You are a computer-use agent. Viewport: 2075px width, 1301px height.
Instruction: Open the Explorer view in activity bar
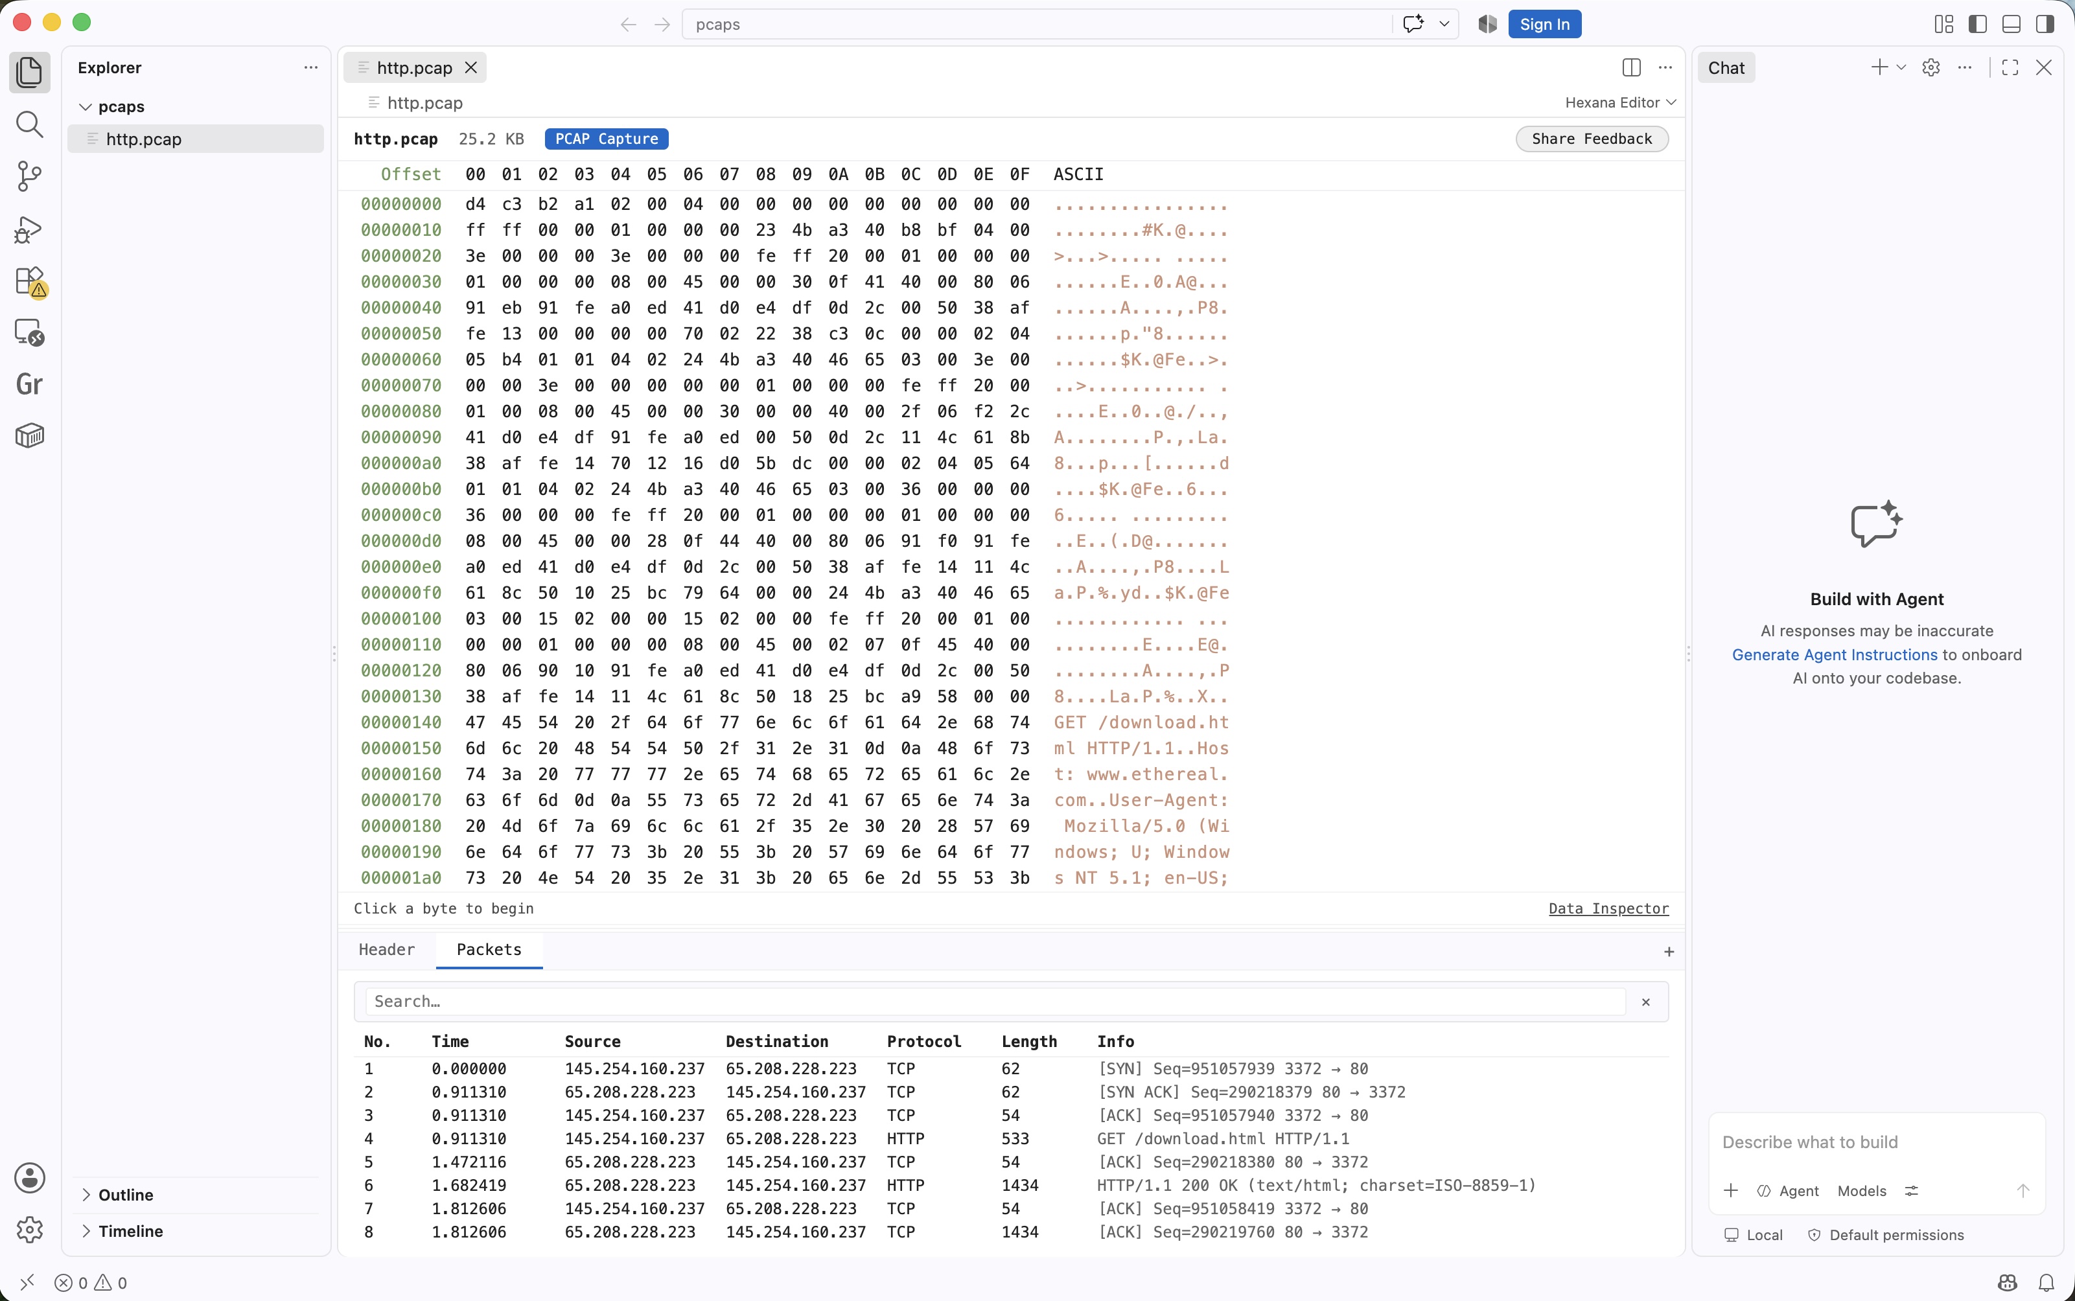tap(29, 73)
